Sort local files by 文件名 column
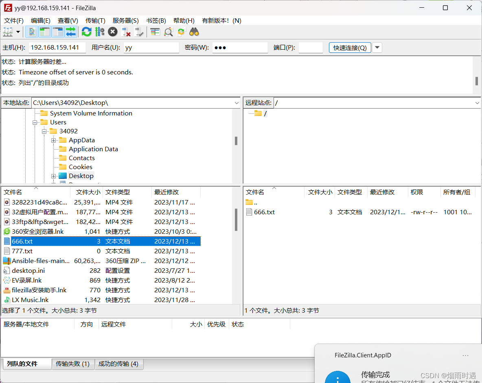The image size is (482, 383). point(36,192)
